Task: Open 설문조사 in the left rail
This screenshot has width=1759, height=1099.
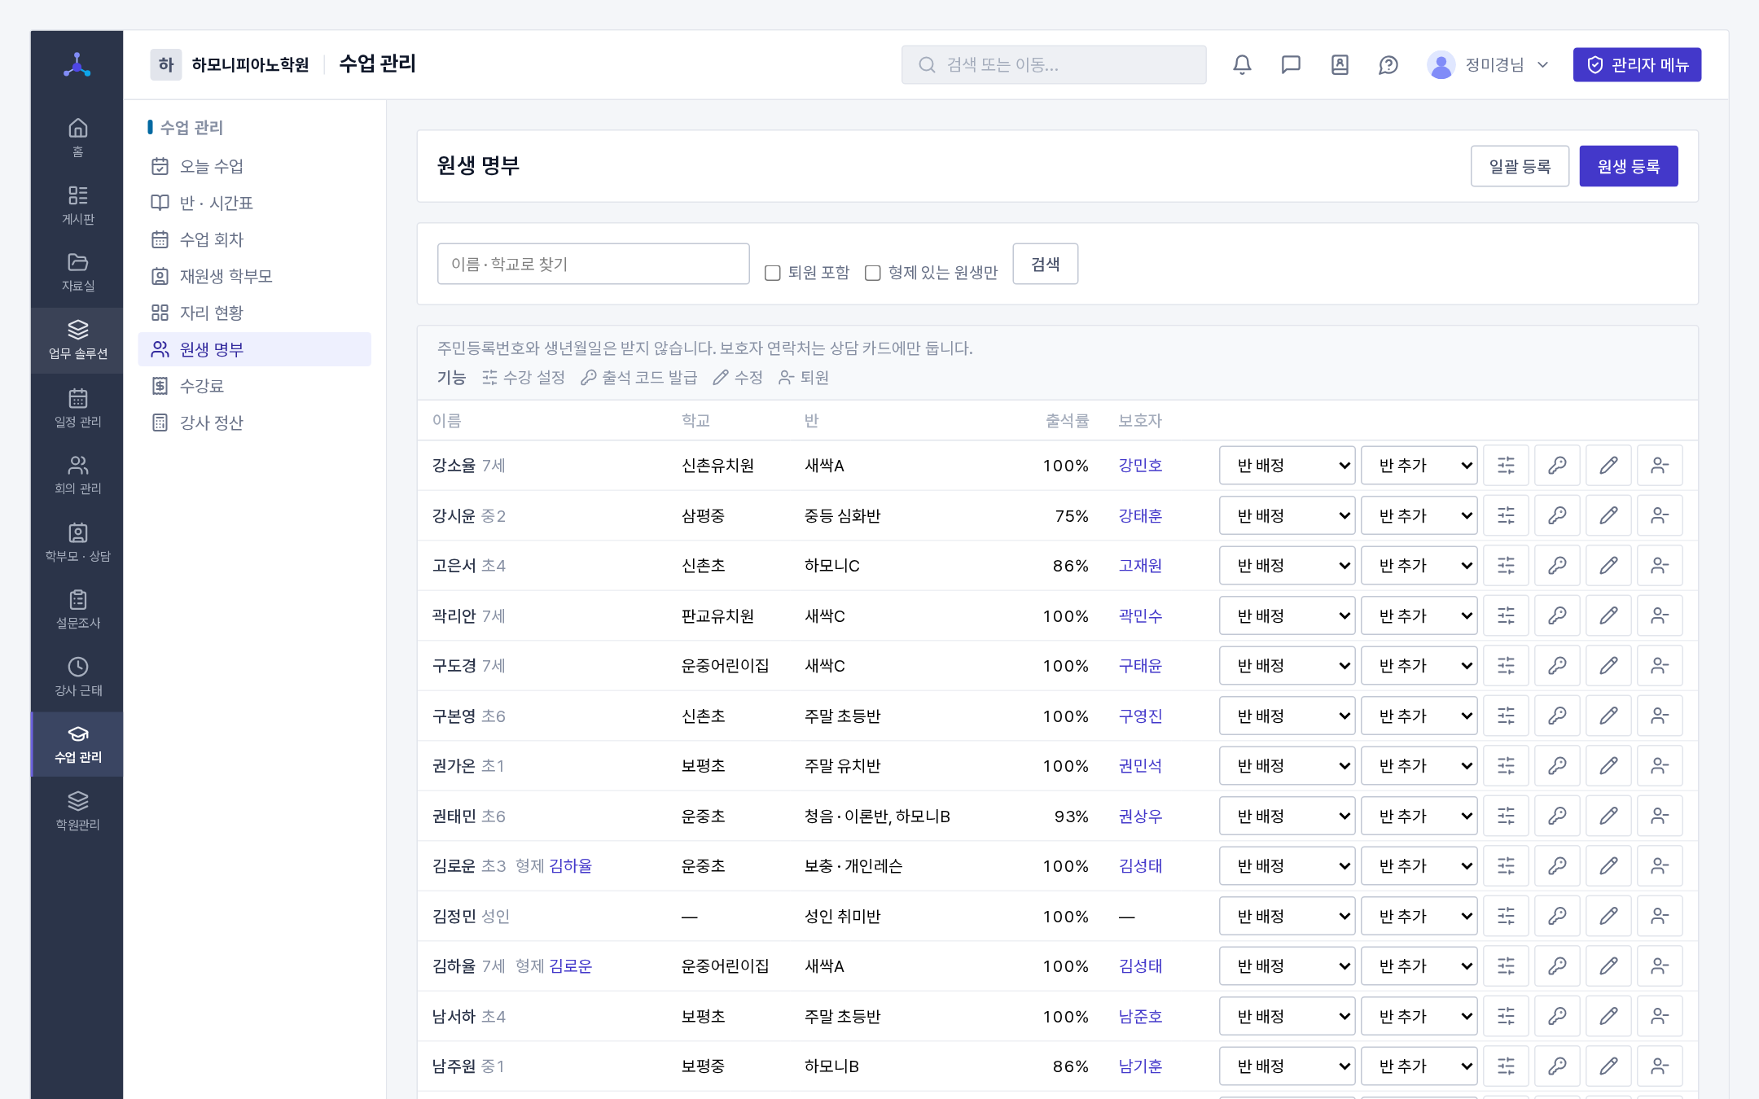Action: click(77, 609)
